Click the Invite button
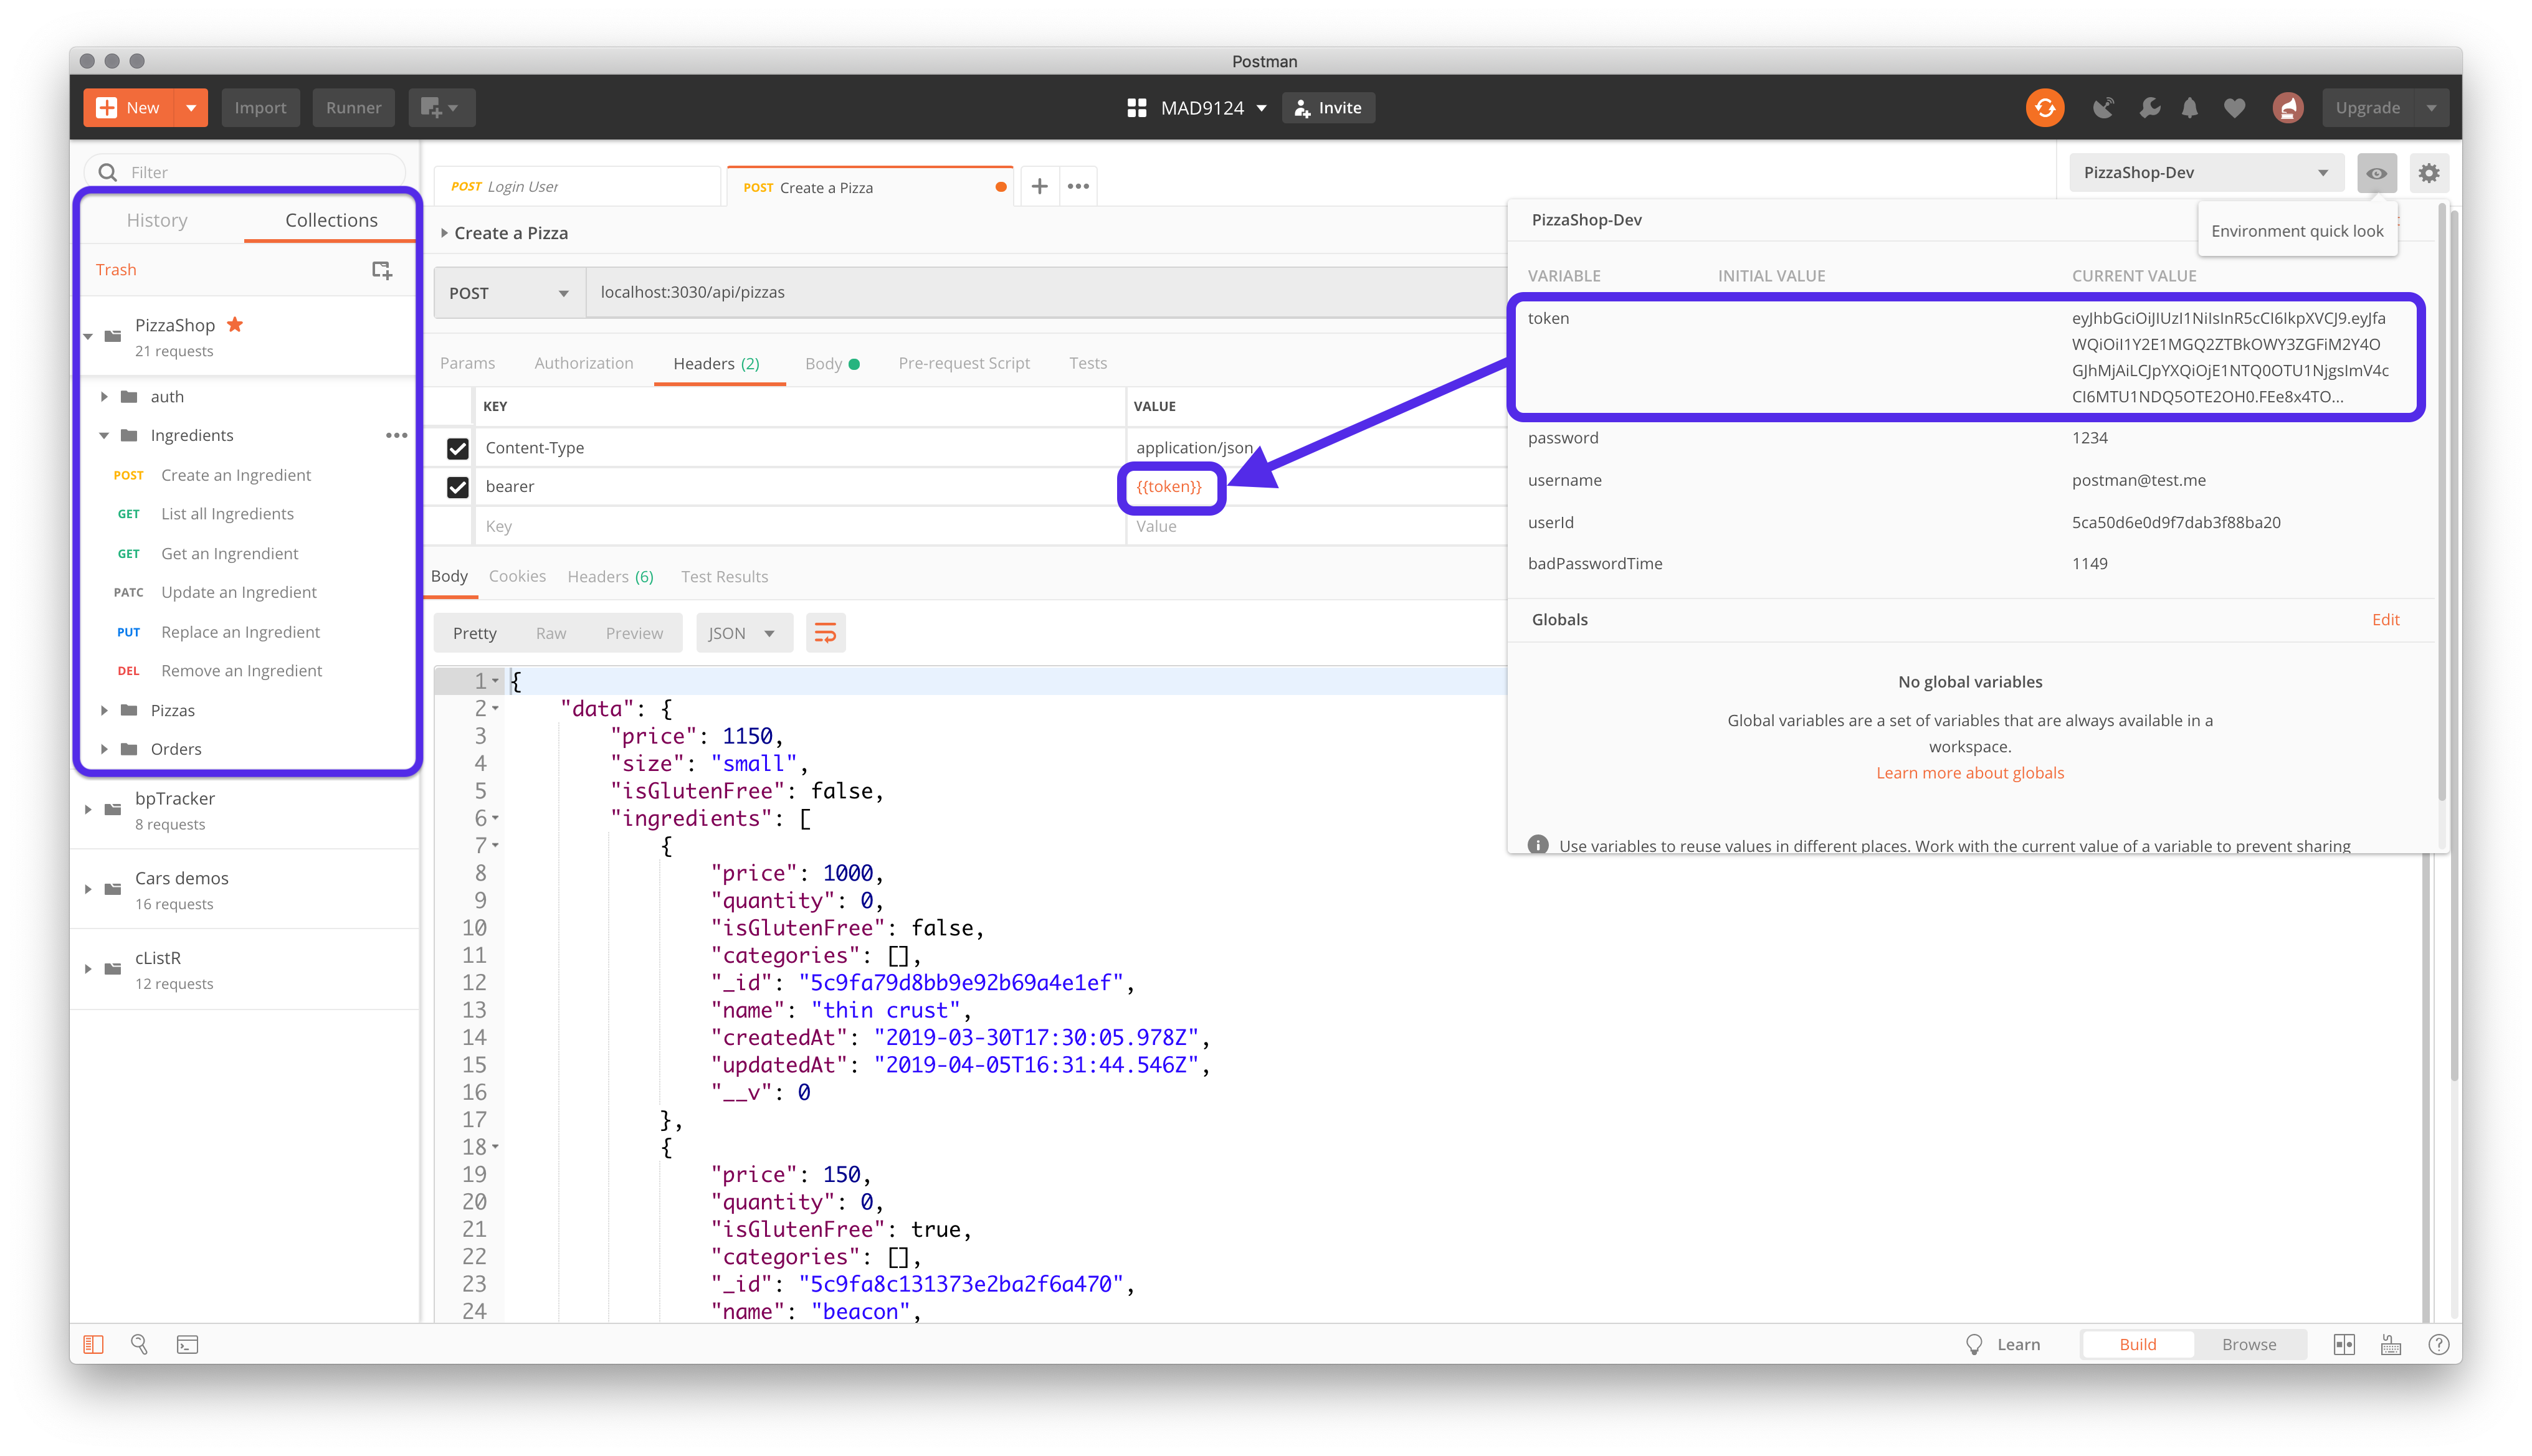Screen dimensions: 2532x1456 pos(1328,107)
